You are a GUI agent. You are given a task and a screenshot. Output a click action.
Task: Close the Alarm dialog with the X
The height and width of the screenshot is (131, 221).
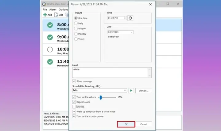tap(150, 4)
